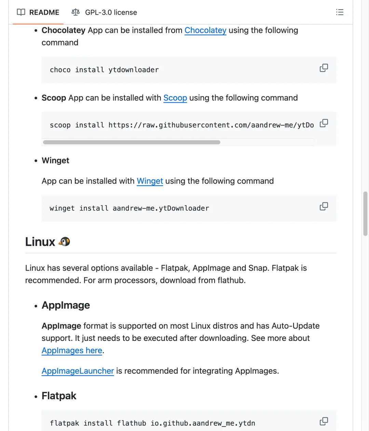Open the Winget link
This screenshot has width=369, height=431.
pos(150,181)
